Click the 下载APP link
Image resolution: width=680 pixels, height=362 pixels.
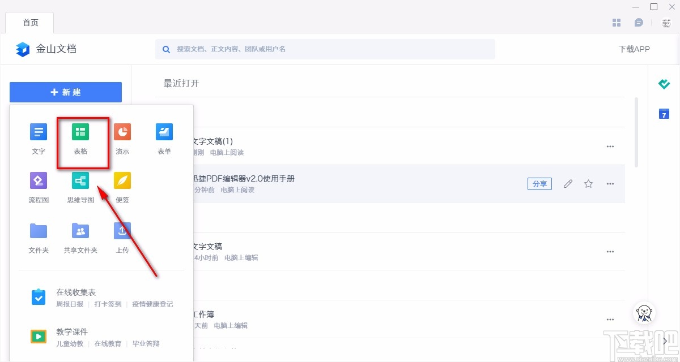pyautogui.click(x=634, y=49)
